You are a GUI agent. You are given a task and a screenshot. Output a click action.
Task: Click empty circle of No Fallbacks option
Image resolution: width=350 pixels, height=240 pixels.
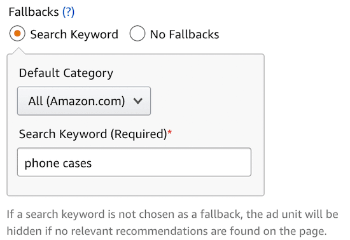coord(137,34)
